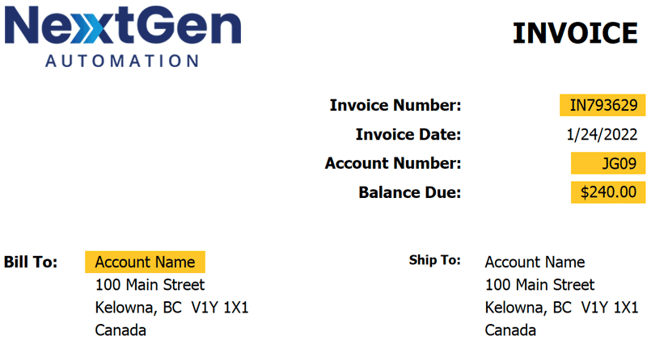Click the INVOICE heading

[575, 33]
